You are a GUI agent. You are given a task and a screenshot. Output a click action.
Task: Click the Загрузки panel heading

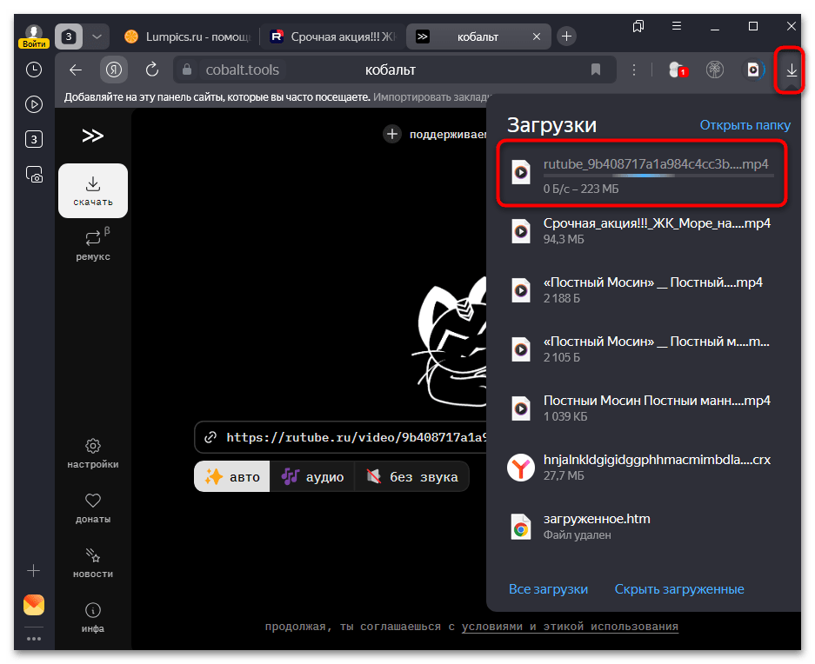551,125
